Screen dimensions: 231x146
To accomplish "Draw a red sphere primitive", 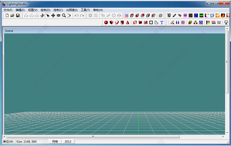I will [x=106, y=22].
